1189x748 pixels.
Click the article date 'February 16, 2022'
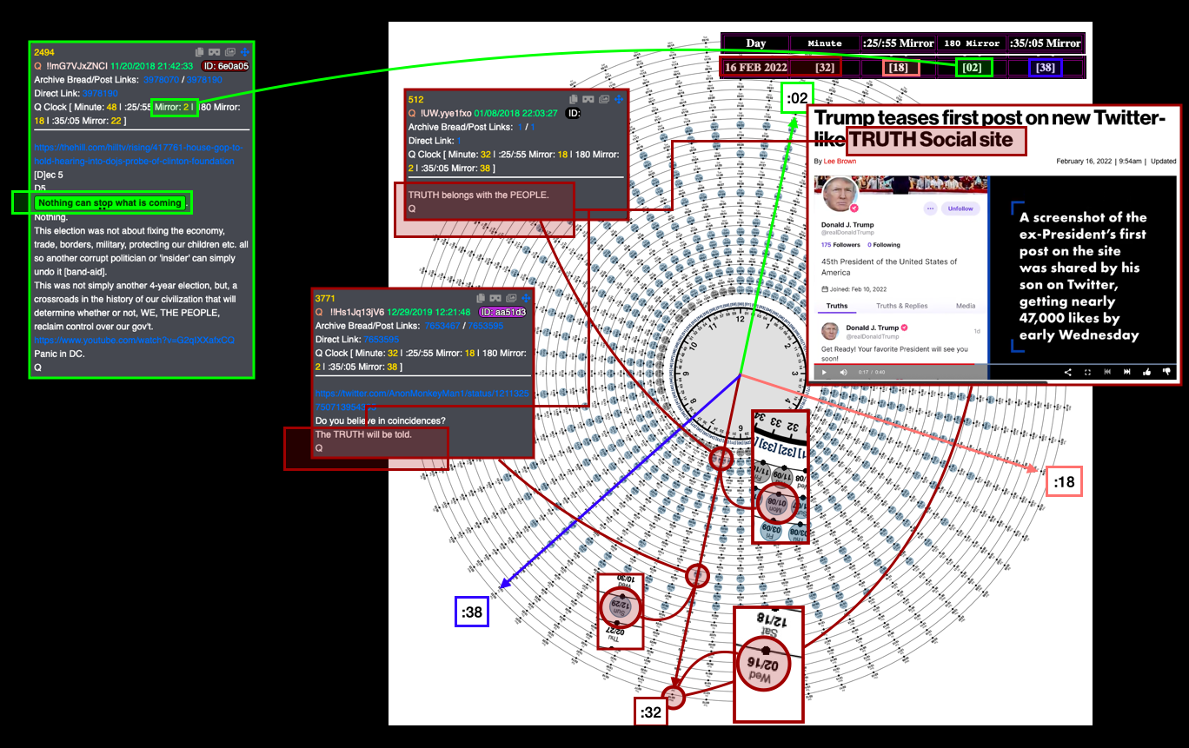pos(1086,162)
